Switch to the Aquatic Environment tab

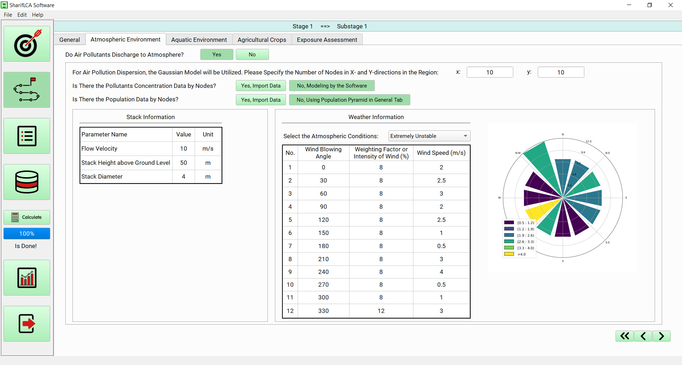[199, 40]
